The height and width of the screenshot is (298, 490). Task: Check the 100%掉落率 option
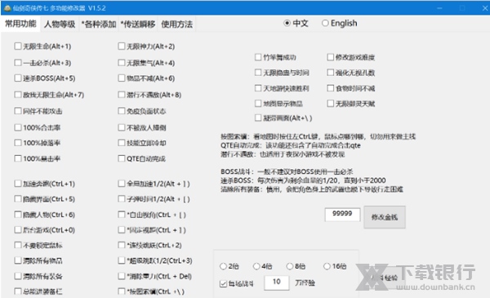point(18,143)
